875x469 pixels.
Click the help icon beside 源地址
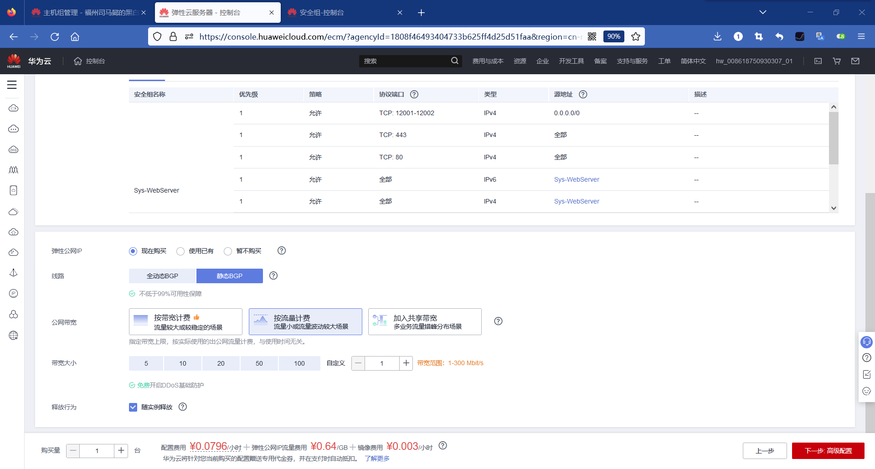[583, 94]
